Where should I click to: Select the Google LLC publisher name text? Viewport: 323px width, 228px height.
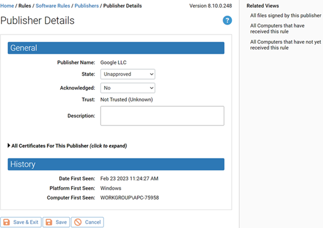[x=113, y=62]
